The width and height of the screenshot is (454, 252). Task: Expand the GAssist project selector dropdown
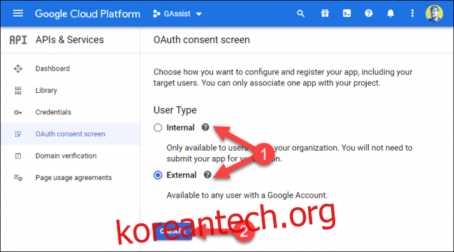point(177,14)
